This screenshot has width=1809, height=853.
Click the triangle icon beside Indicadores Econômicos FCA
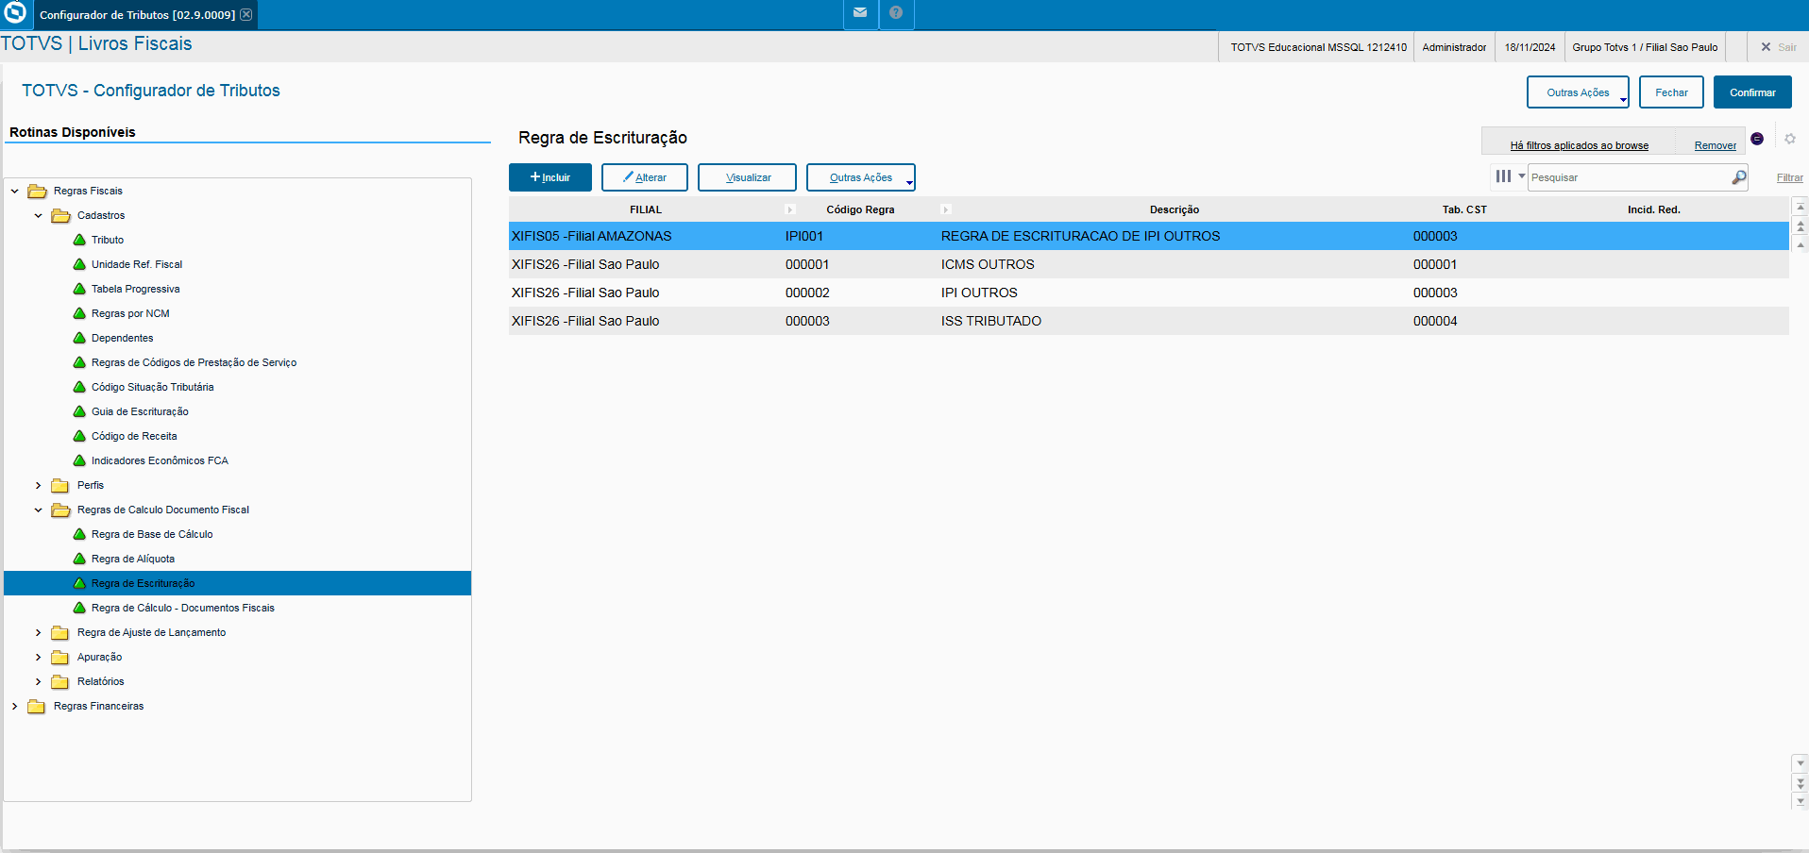coord(79,460)
